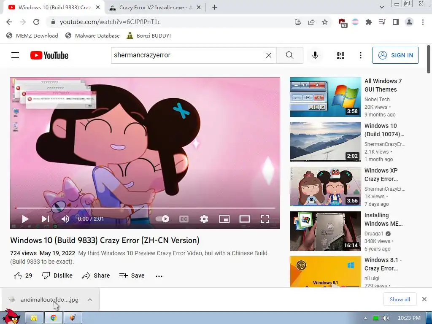This screenshot has height=324, width=432.
Task: Open the MEMZ Download bookmark
Action: tap(32, 36)
